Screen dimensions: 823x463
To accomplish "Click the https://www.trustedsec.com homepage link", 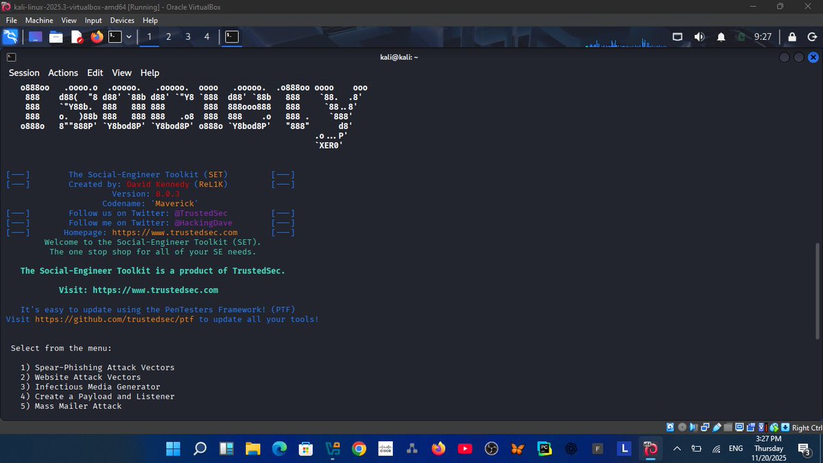I will (x=175, y=233).
